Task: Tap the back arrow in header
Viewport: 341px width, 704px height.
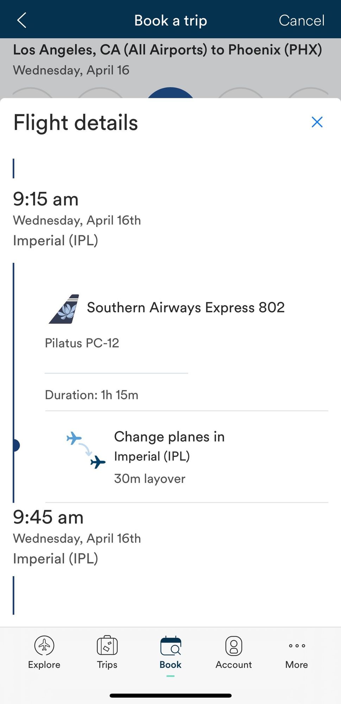Action: pos(22,20)
